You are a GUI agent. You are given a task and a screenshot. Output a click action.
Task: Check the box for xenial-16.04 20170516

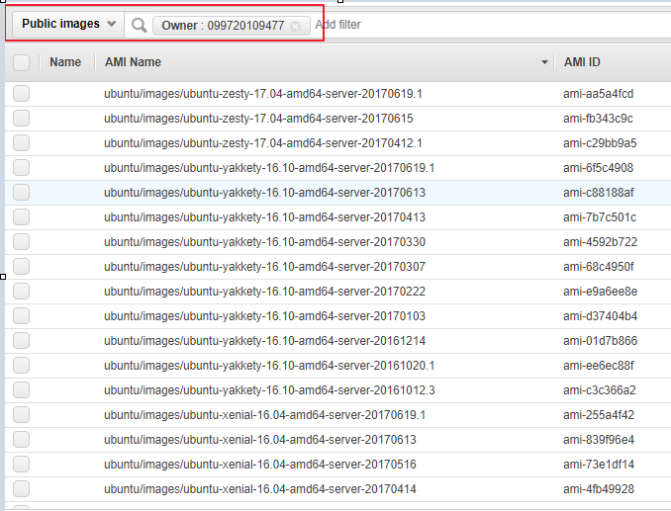click(x=21, y=465)
